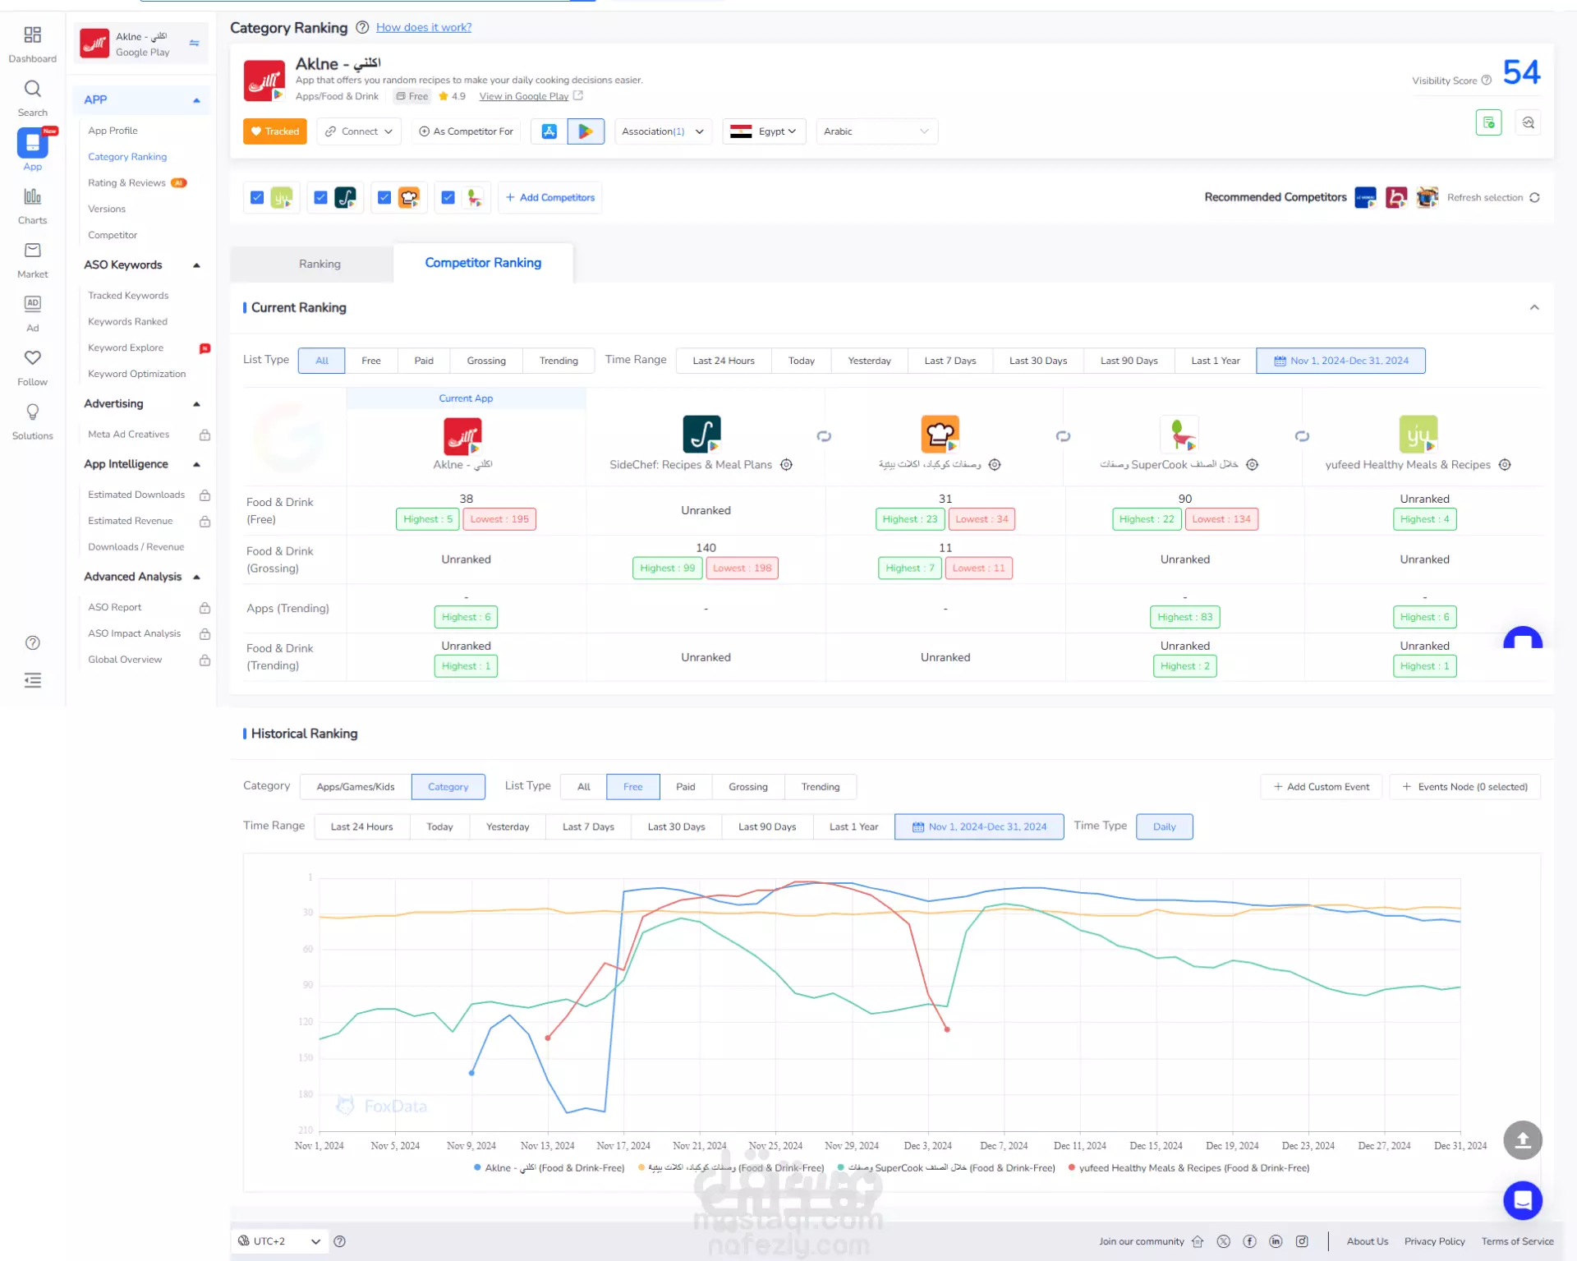
Task: Click the timezone help question icon
Action: pyautogui.click(x=339, y=1241)
